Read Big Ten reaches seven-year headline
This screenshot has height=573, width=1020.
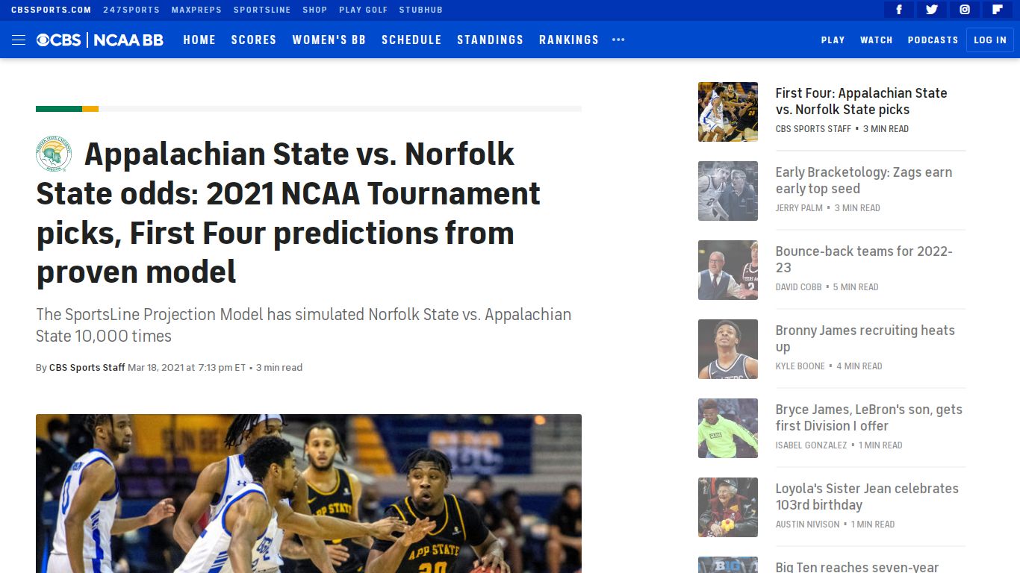pyautogui.click(x=857, y=567)
